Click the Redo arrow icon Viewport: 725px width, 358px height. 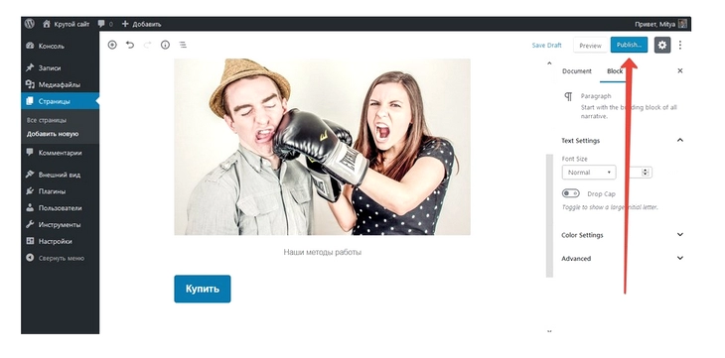pyautogui.click(x=148, y=45)
